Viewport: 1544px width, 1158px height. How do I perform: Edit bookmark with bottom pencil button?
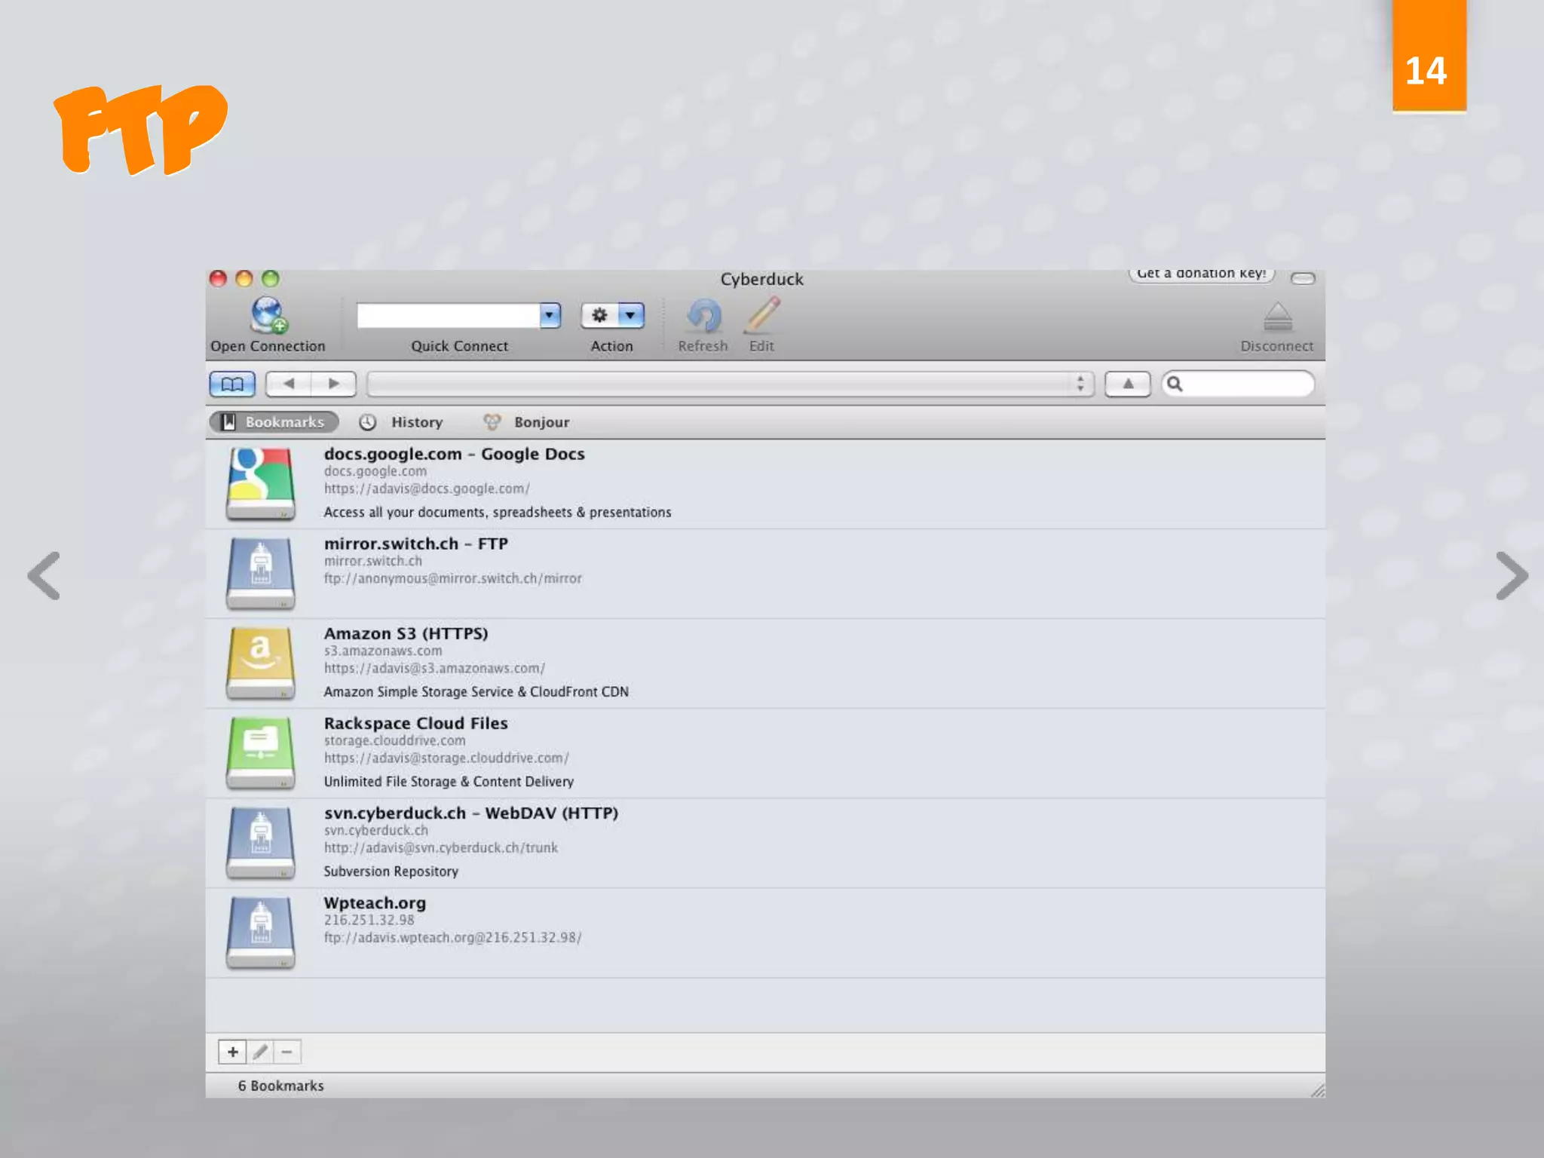pos(260,1052)
